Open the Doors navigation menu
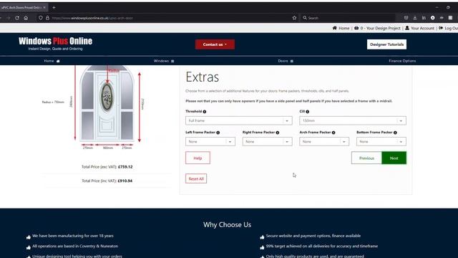 [286, 61]
